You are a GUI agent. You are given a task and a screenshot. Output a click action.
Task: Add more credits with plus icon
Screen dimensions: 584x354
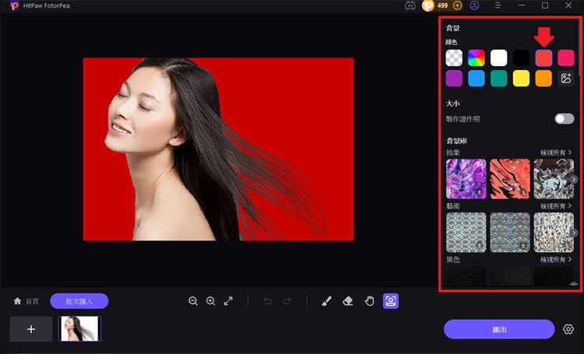(457, 5)
